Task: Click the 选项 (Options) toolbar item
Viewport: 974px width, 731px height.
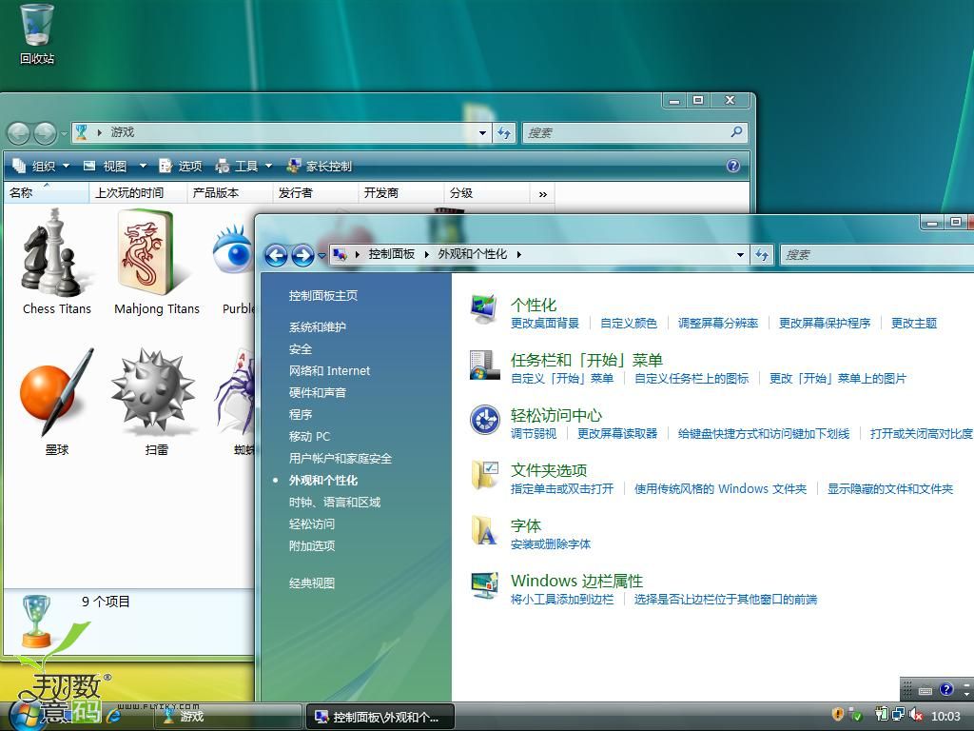Action: click(180, 166)
